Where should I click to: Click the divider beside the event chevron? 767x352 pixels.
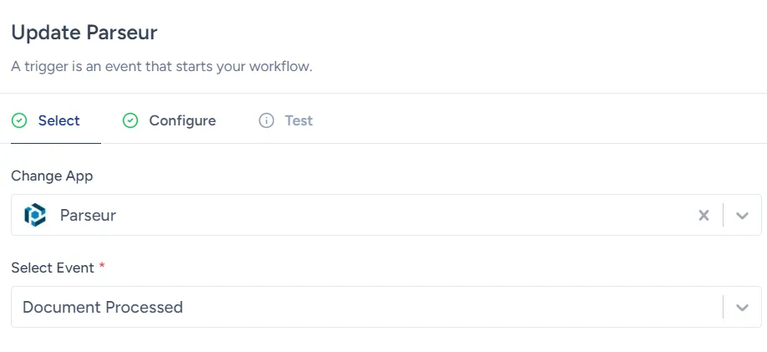pyautogui.click(x=723, y=308)
